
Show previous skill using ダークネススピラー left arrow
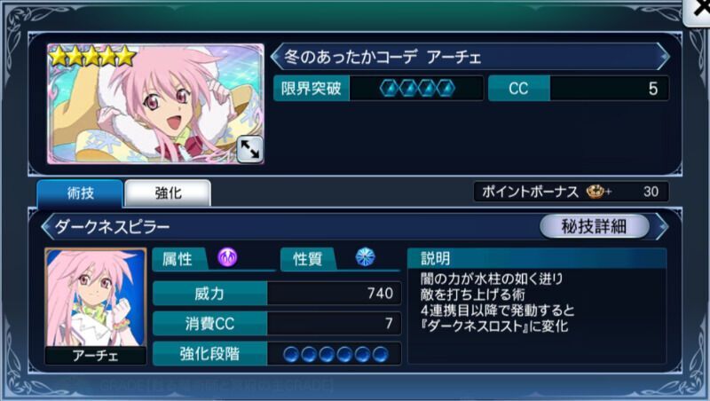tap(47, 226)
